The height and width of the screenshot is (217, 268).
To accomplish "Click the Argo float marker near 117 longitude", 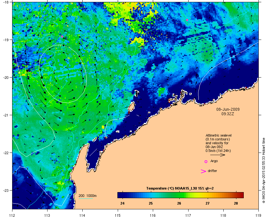I will point(187,20).
